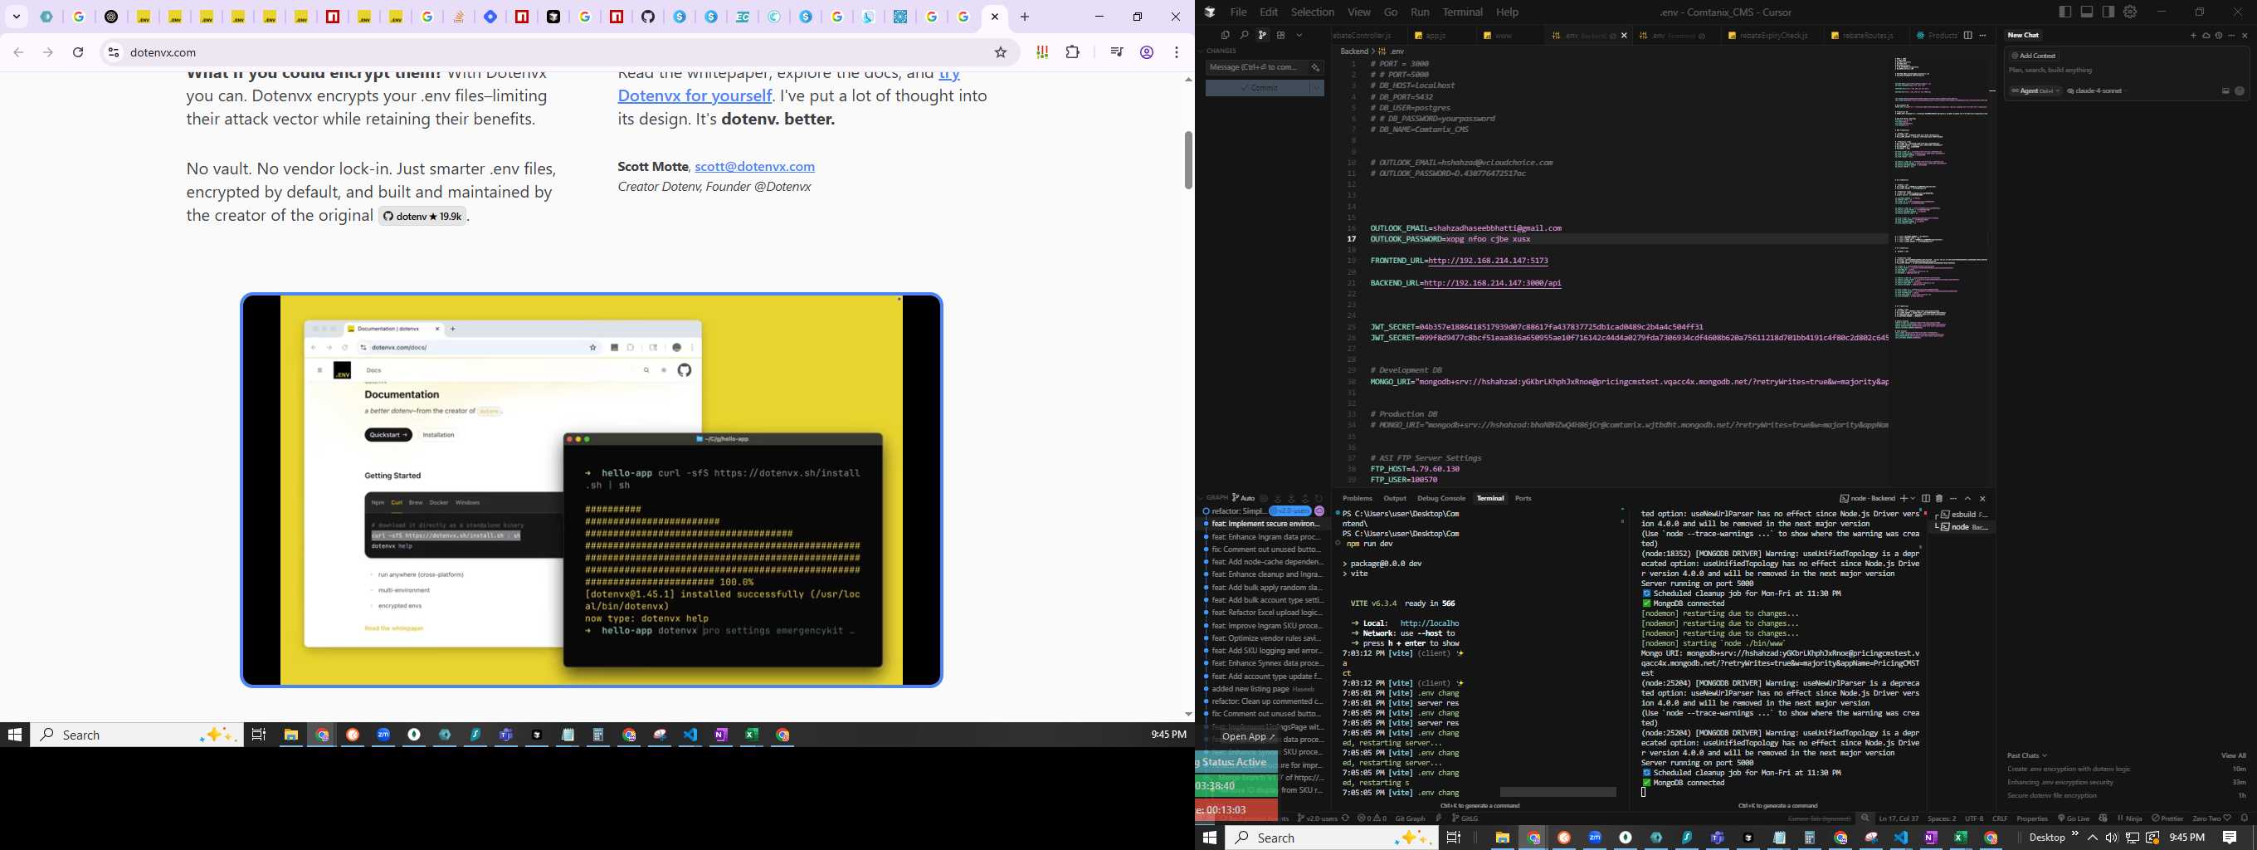The image size is (2257, 850).
Task: Switch to Debug Console panel tab
Action: tap(1441, 498)
